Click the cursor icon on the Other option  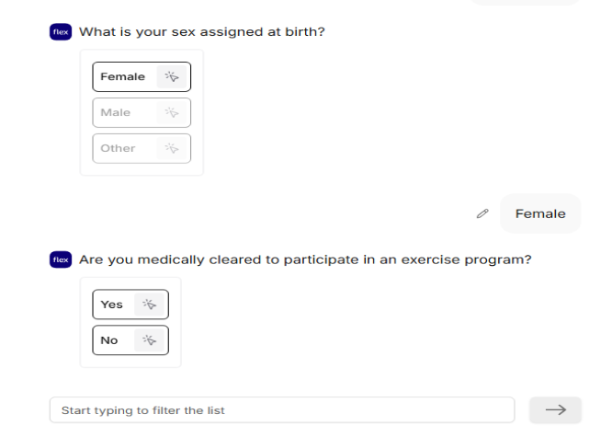(171, 148)
